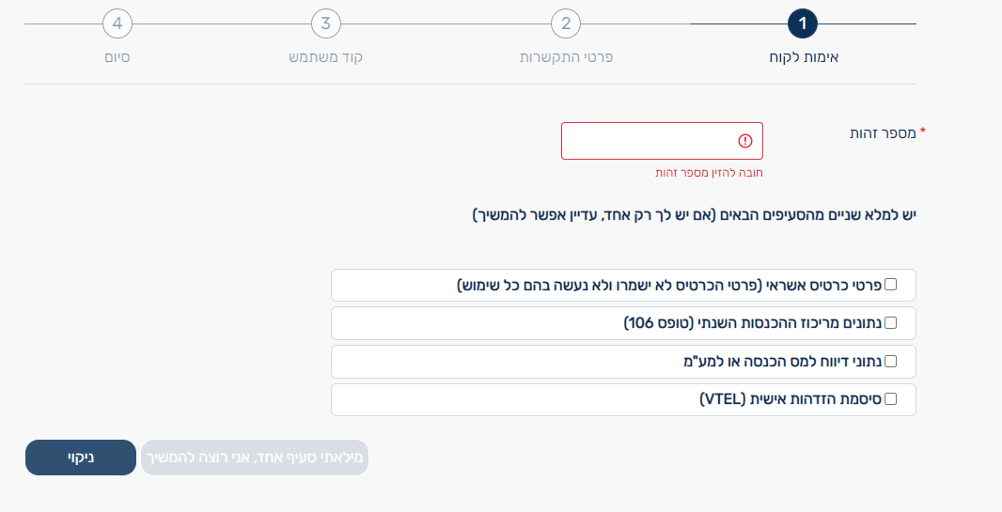1002x512 pixels.
Task: Click the step 3 numbered circle
Action: coord(325,23)
